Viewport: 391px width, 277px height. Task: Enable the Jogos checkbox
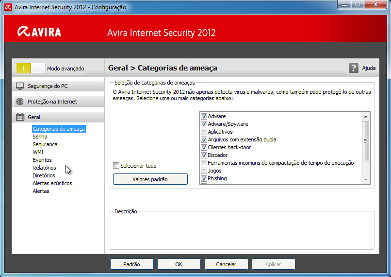coord(204,171)
